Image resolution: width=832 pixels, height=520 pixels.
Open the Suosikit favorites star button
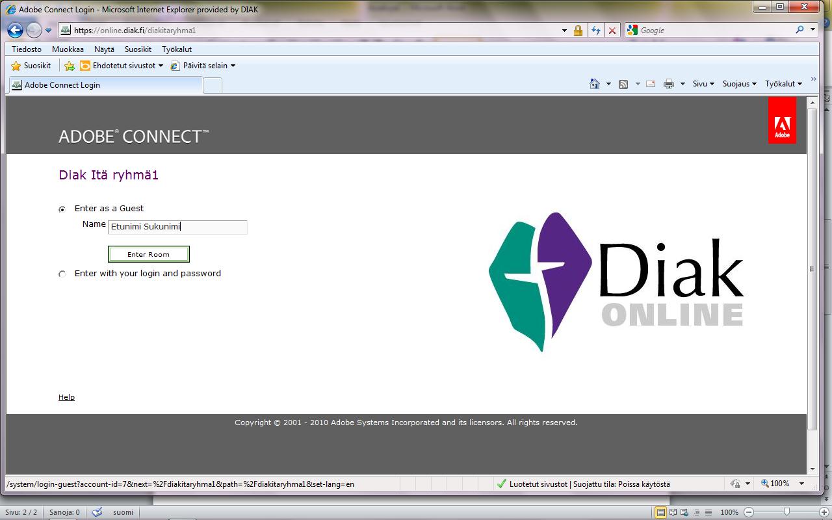(31, 66)
